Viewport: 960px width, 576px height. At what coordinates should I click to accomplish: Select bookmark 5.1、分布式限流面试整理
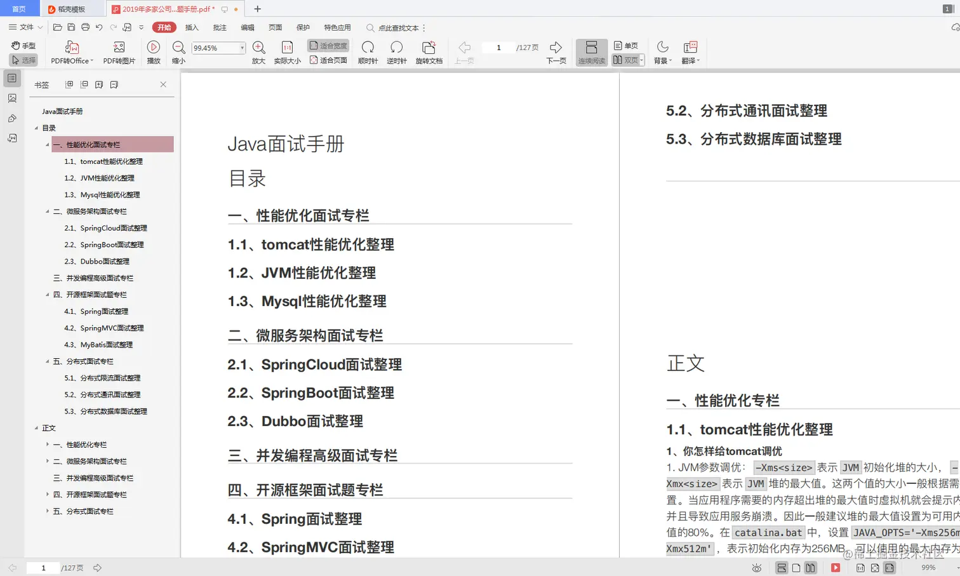pyautogui.click(x=102, y=378)
